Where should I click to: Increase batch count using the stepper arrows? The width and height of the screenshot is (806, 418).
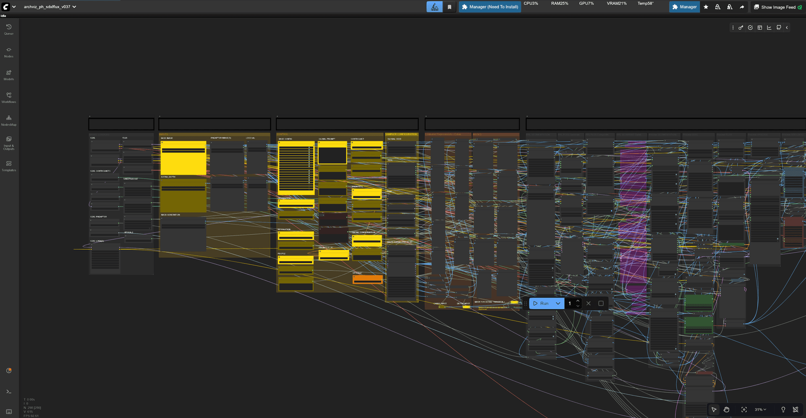(578, 300)
